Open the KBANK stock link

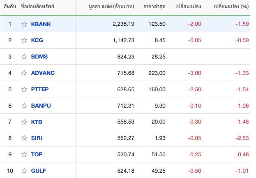(41, 24)
